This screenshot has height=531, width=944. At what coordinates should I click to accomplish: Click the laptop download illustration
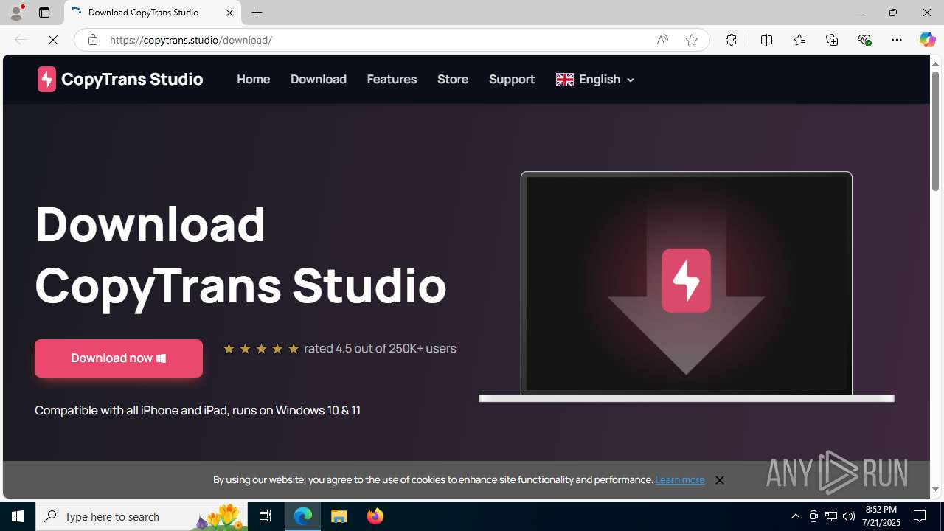point(687,287)
